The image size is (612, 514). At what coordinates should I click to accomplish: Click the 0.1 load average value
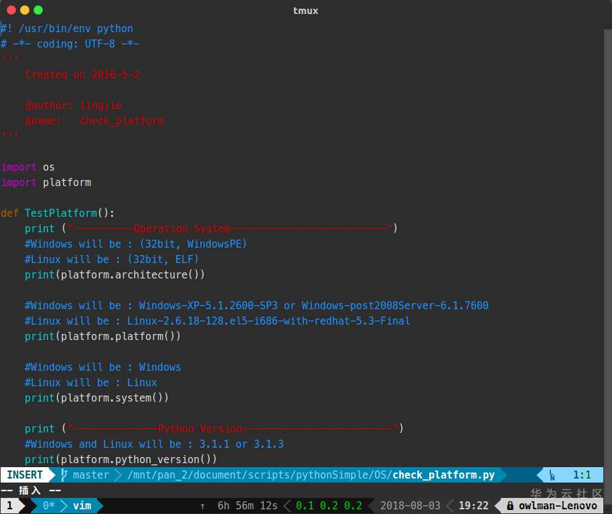click(305, 506)
